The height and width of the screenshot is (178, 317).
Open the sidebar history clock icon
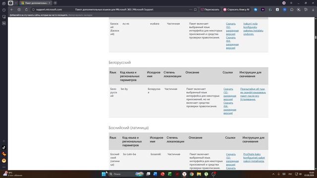4,10
